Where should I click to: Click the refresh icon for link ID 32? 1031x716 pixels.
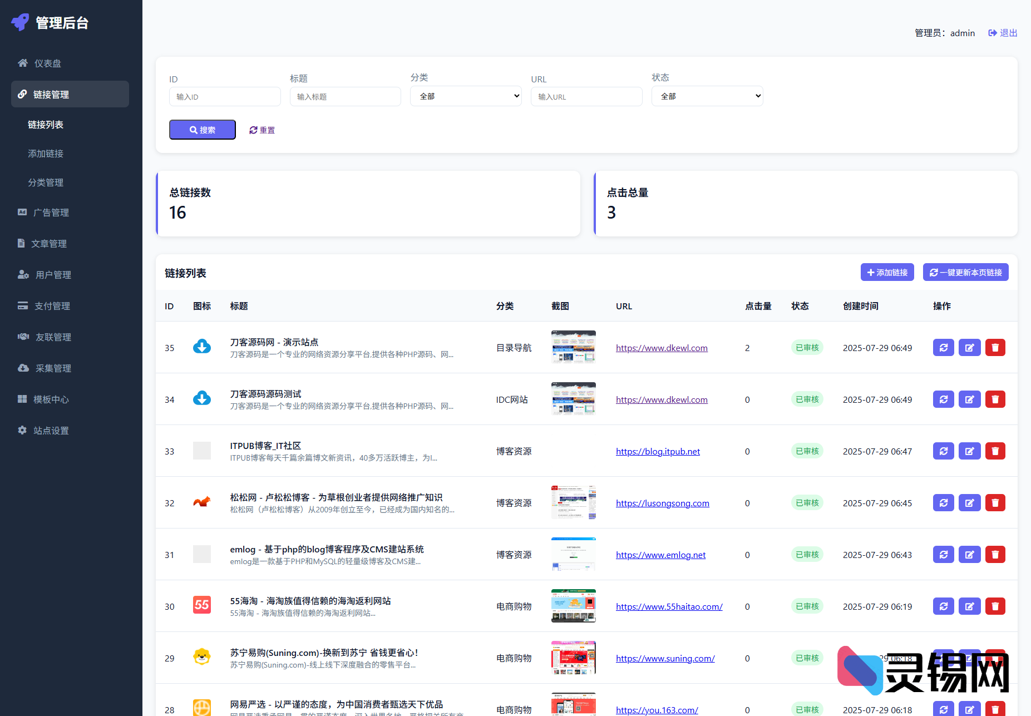coord(943,503)
